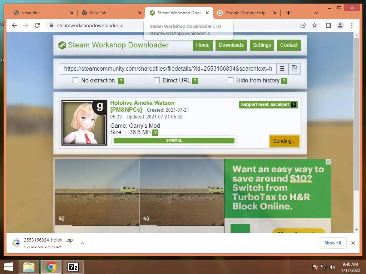The height and width of the screenshot is (274, 366).
Task: Share this page via the share icon
Action: point(303,25)
